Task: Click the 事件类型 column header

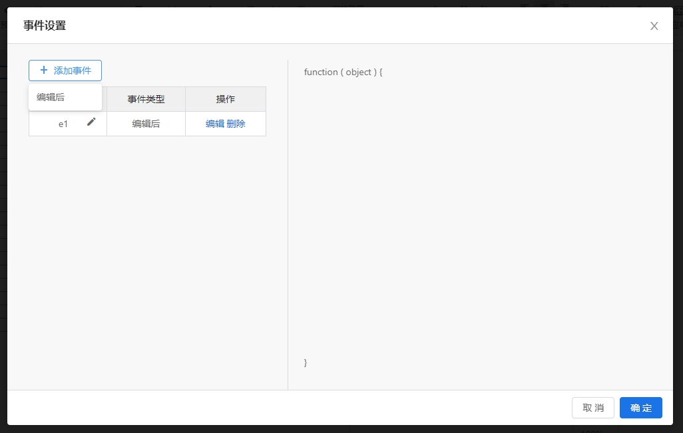Action: click(x=146, y=99)
